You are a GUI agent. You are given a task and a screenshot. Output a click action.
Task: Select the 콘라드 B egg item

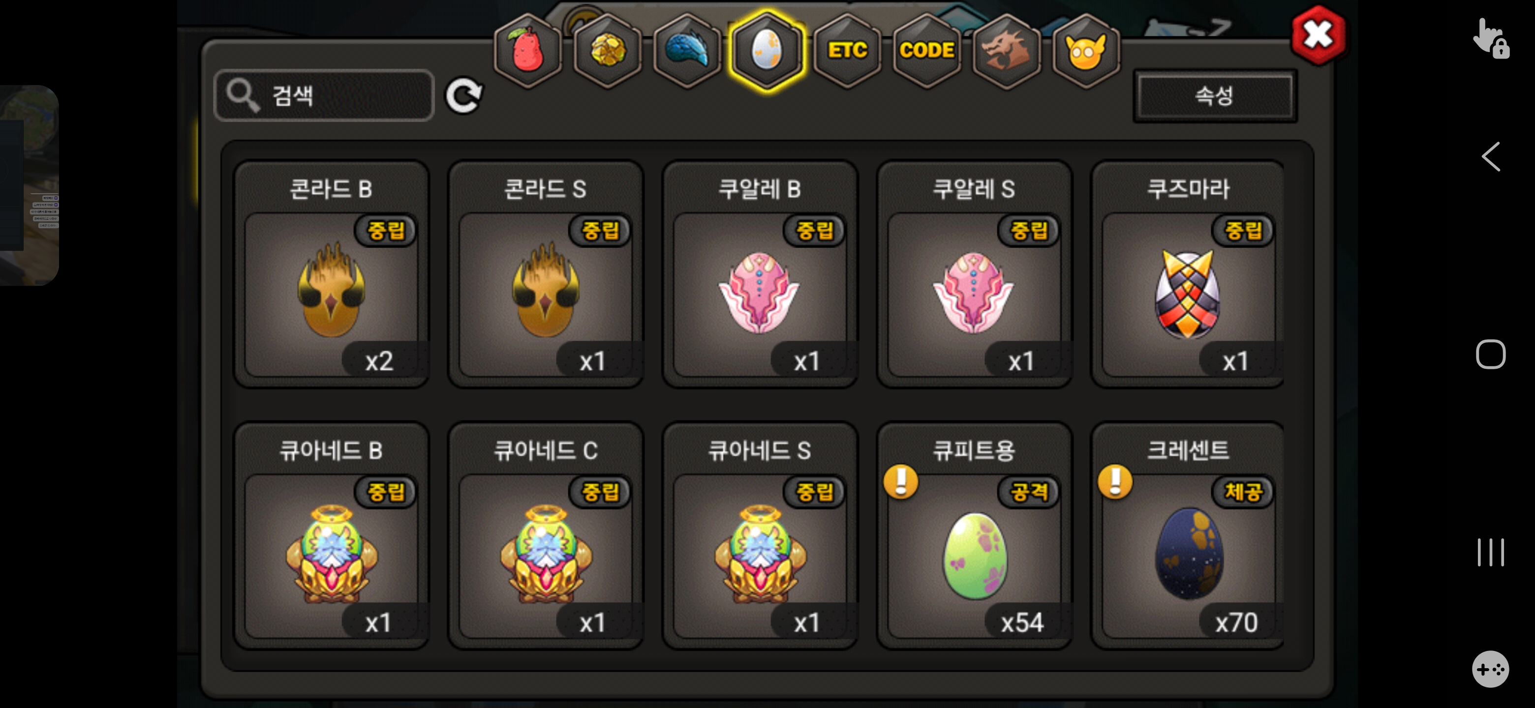click(x=331, y=274)
